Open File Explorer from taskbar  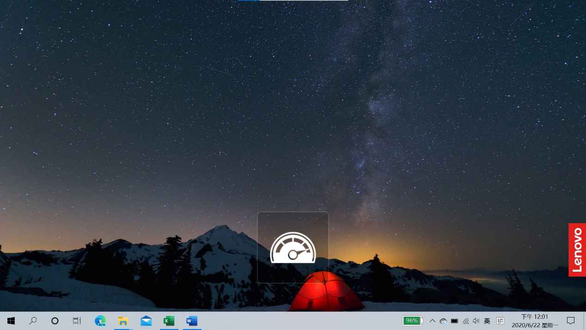(123, 321)
